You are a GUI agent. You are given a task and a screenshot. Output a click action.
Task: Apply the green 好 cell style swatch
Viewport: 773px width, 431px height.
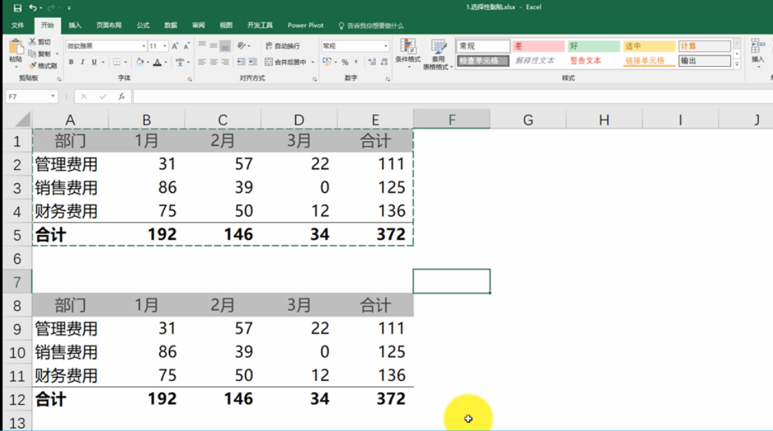(593, 46)
